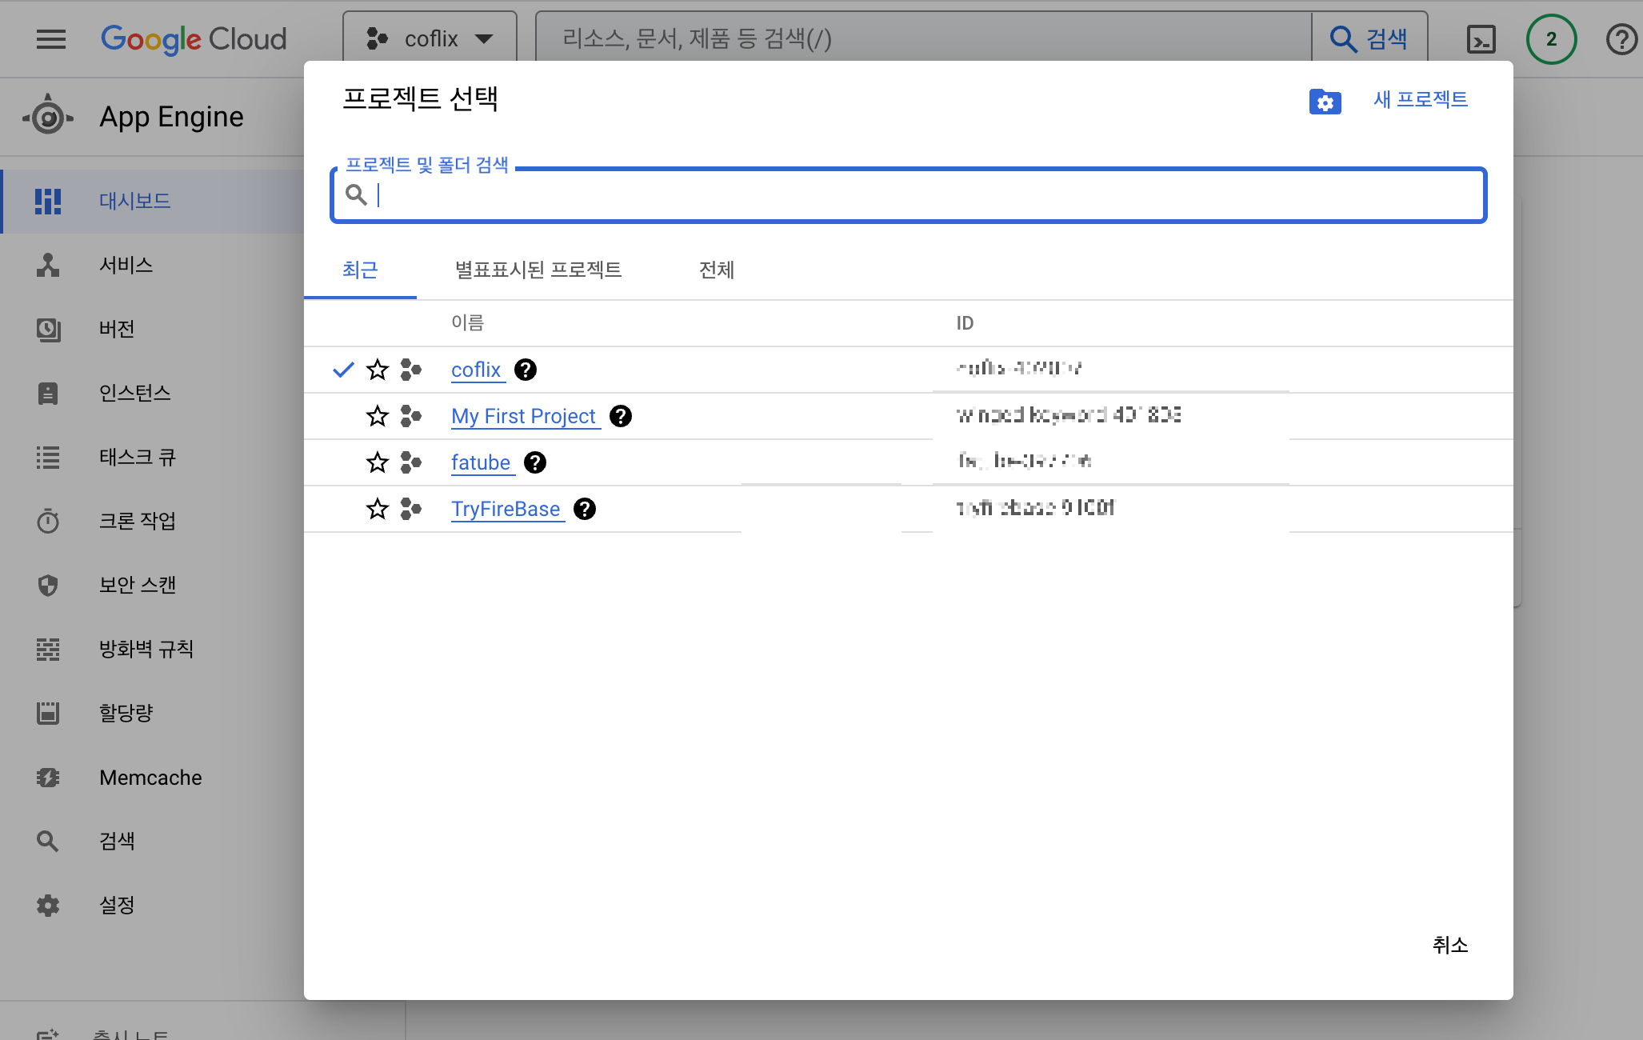Click help icon next to fatube

[535, 462]
